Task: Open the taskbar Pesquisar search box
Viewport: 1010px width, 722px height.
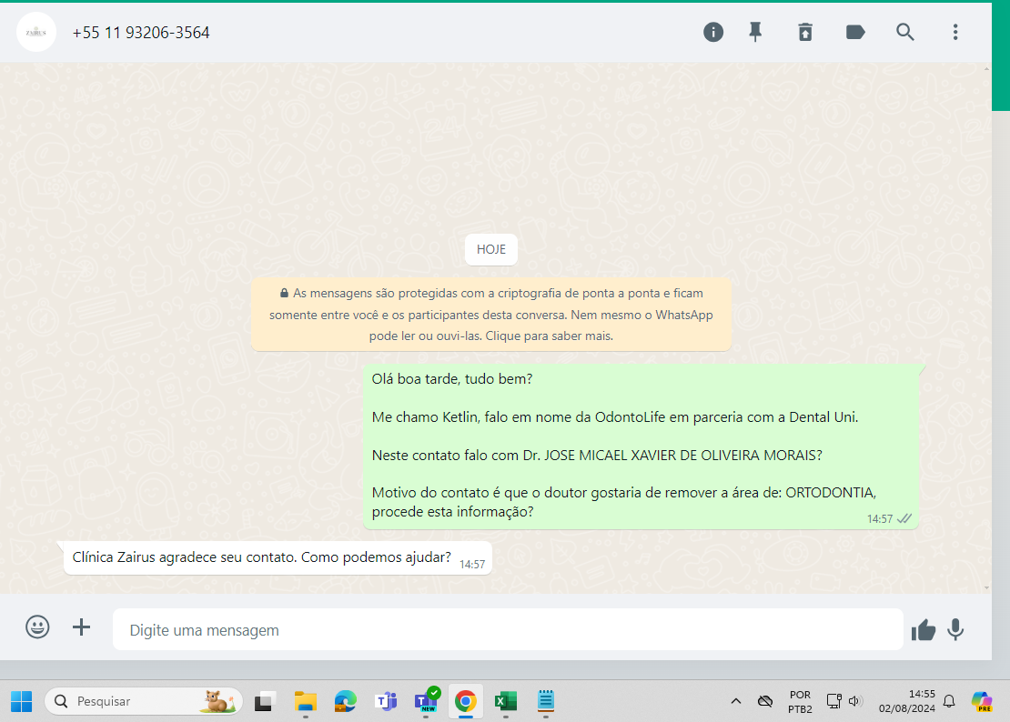Action: click(x=143, y=701)
